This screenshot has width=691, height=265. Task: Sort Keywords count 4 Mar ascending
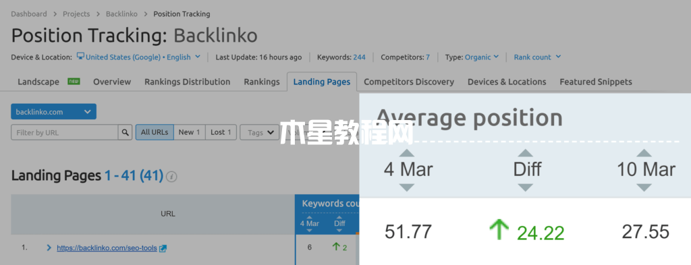click(x=309, y=217)
